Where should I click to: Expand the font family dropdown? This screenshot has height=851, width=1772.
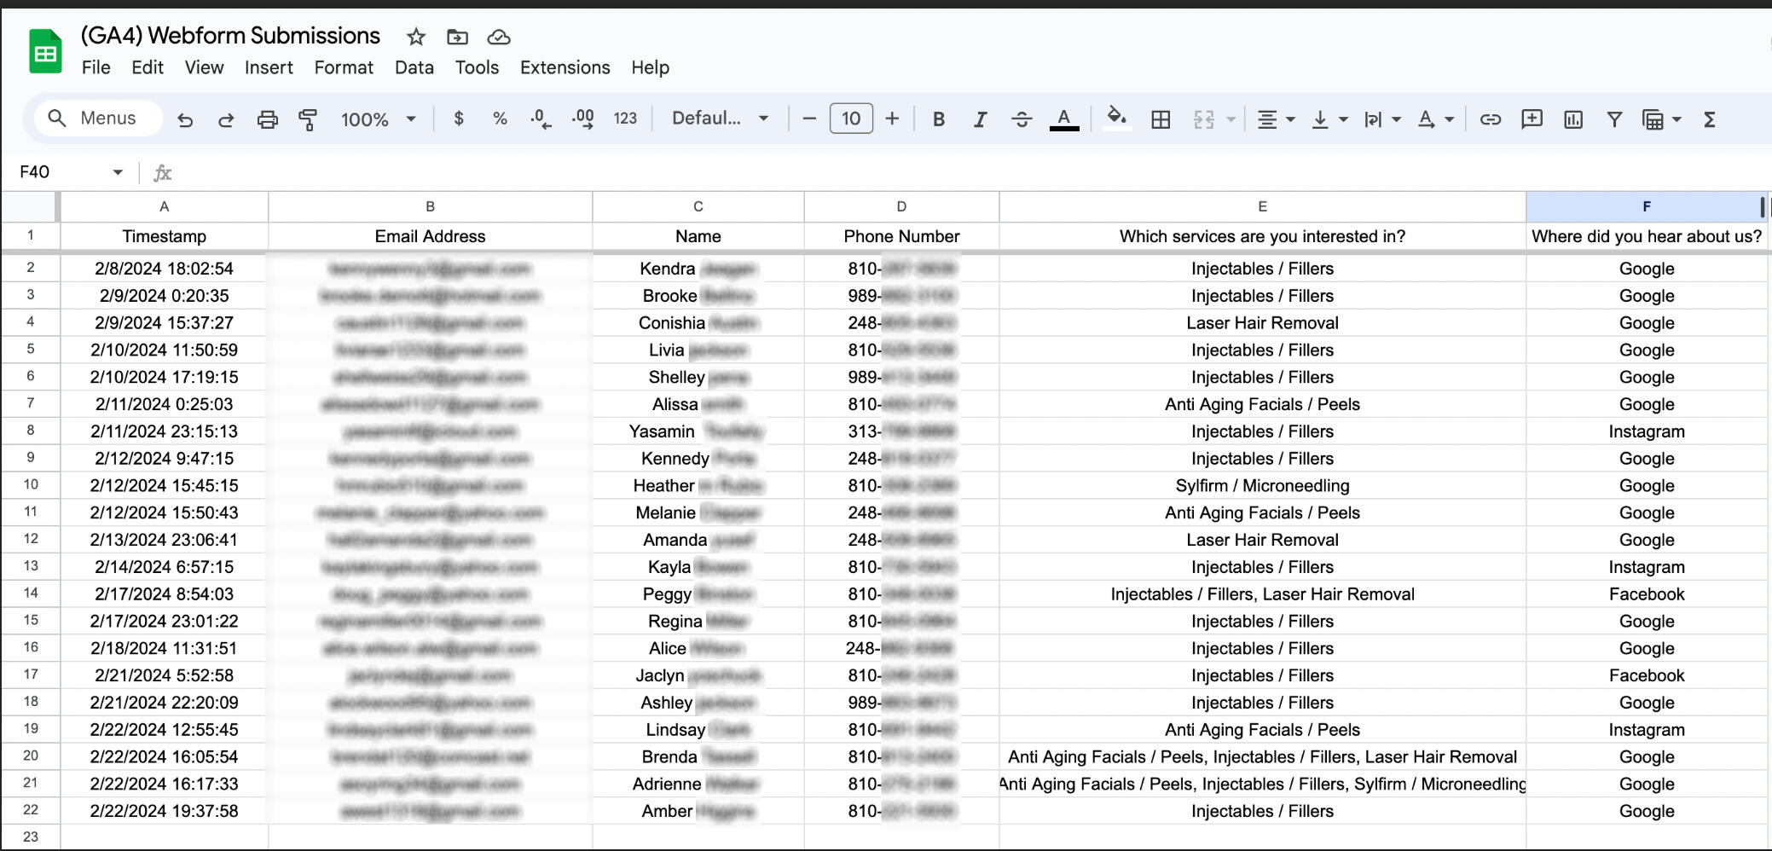click(720, 119)
